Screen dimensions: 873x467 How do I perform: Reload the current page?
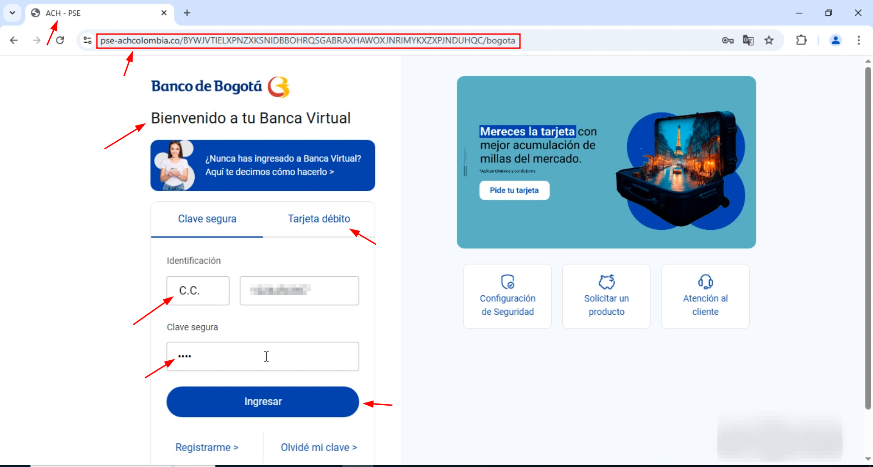click(x=60, y=40)
